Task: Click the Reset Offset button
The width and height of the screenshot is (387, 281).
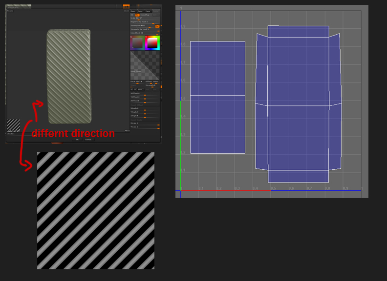Action: point(145,105)
